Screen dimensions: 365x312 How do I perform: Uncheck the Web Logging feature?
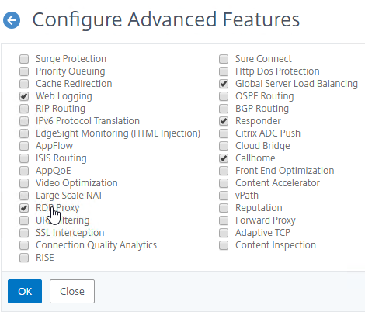click(x=24, y=96)
